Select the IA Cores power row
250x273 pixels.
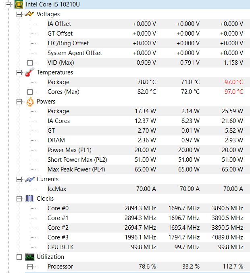pos(58,121)
